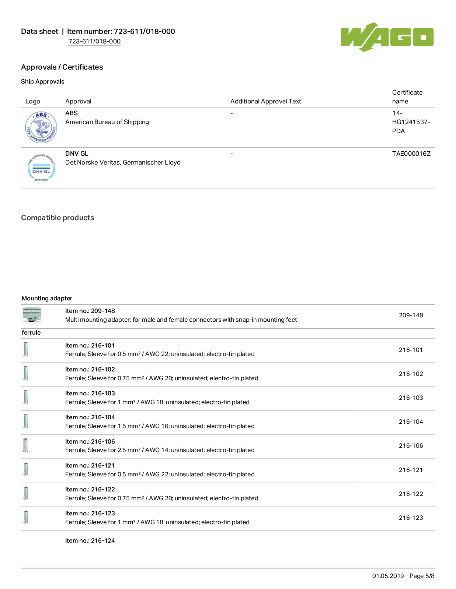Click the Multi mounting adapter description text
This screenshot has height=589, width=456.
tap(181, 320)
